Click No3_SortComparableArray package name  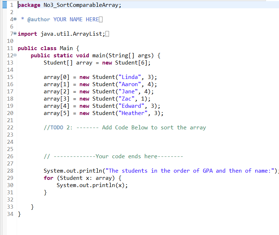pyautogui.click(x=81, y=5)
